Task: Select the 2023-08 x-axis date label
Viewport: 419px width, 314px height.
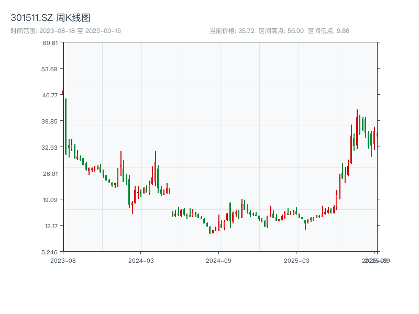Action: [63, 260]
